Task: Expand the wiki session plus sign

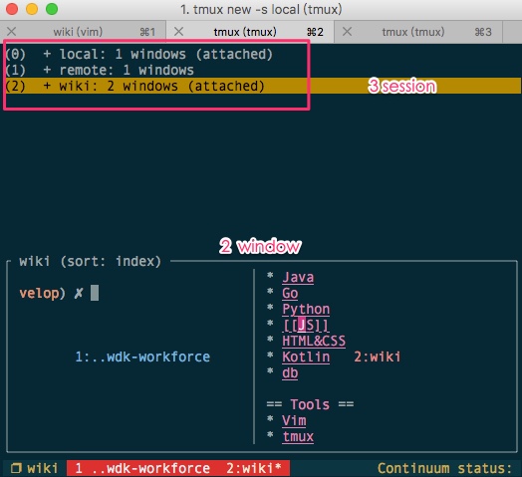Action: pos(47,87)
